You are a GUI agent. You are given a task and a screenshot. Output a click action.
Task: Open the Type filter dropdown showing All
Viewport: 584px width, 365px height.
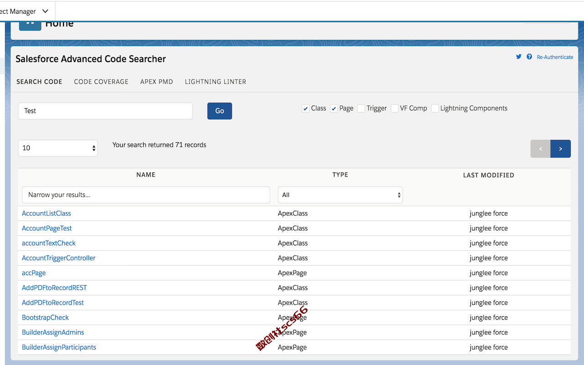pyautogui.click(x=340, y=195)
